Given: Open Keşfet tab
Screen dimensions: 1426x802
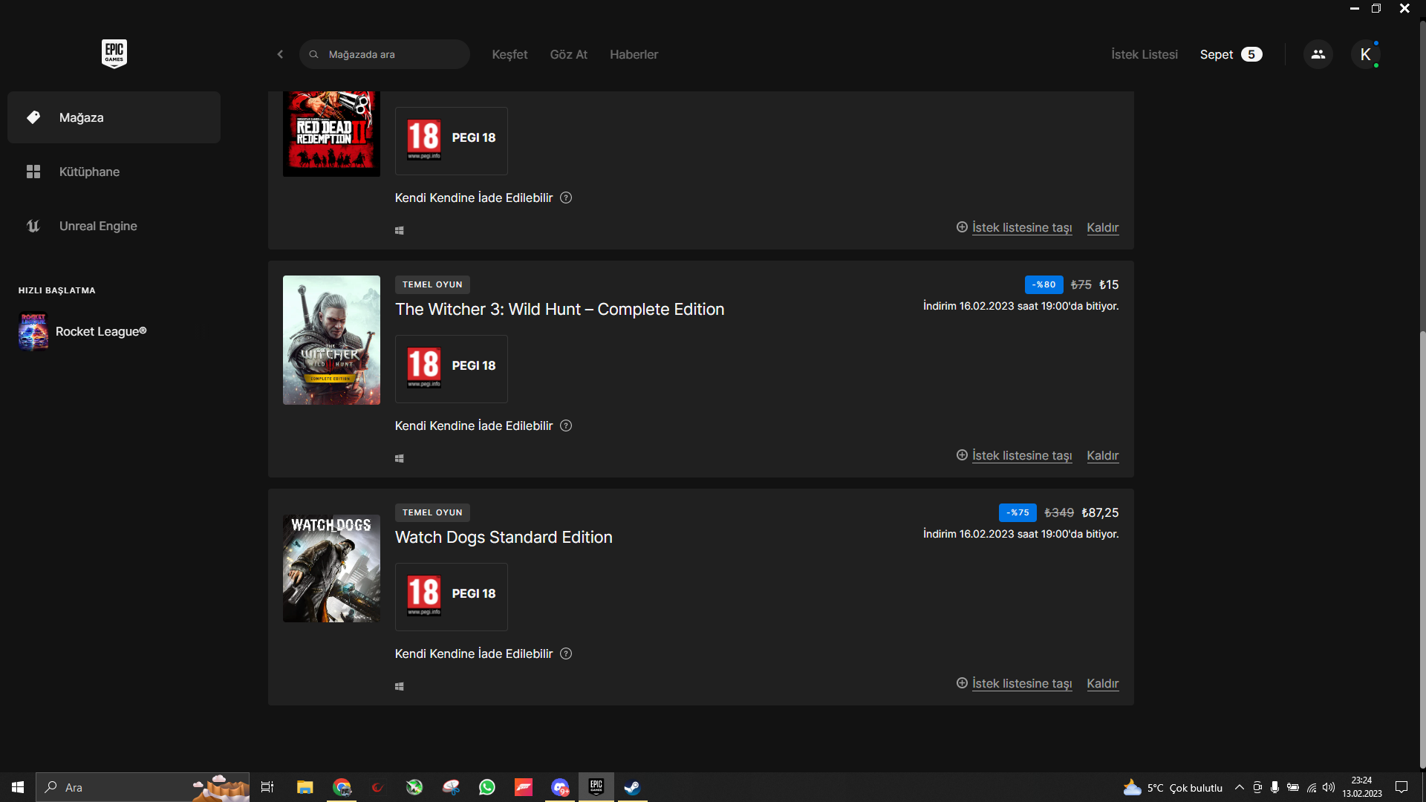Looking at the screenshot, I should coord(509,54).
